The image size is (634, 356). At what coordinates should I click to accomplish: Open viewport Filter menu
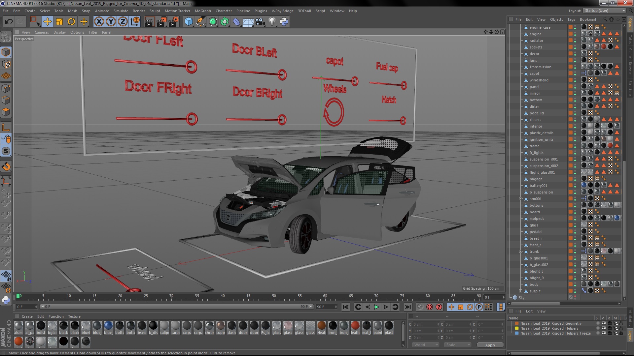(x=93, y=32)
